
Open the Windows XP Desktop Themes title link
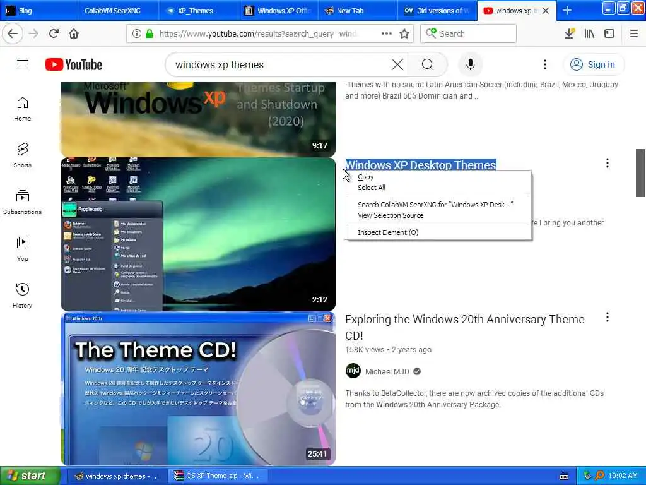click(x=421, y=165)
